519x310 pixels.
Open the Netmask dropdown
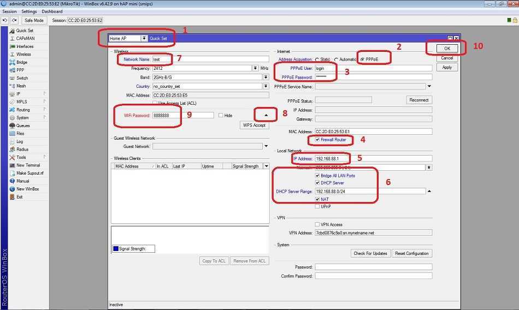pos(429,168)
